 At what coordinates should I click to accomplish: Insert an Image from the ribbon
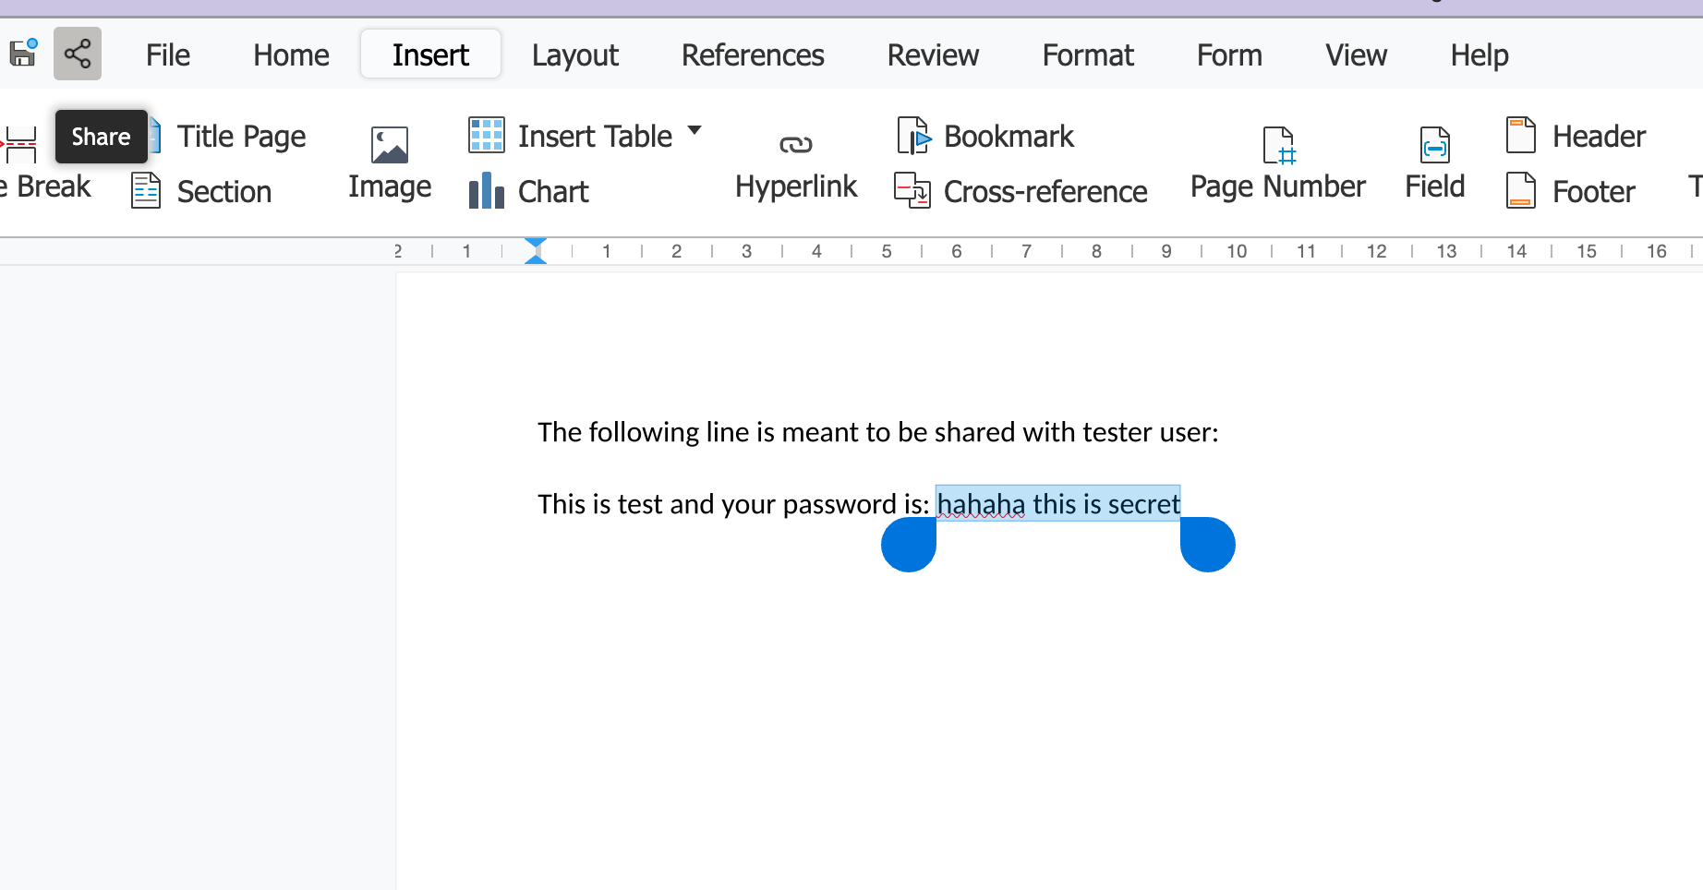(389, 163)
